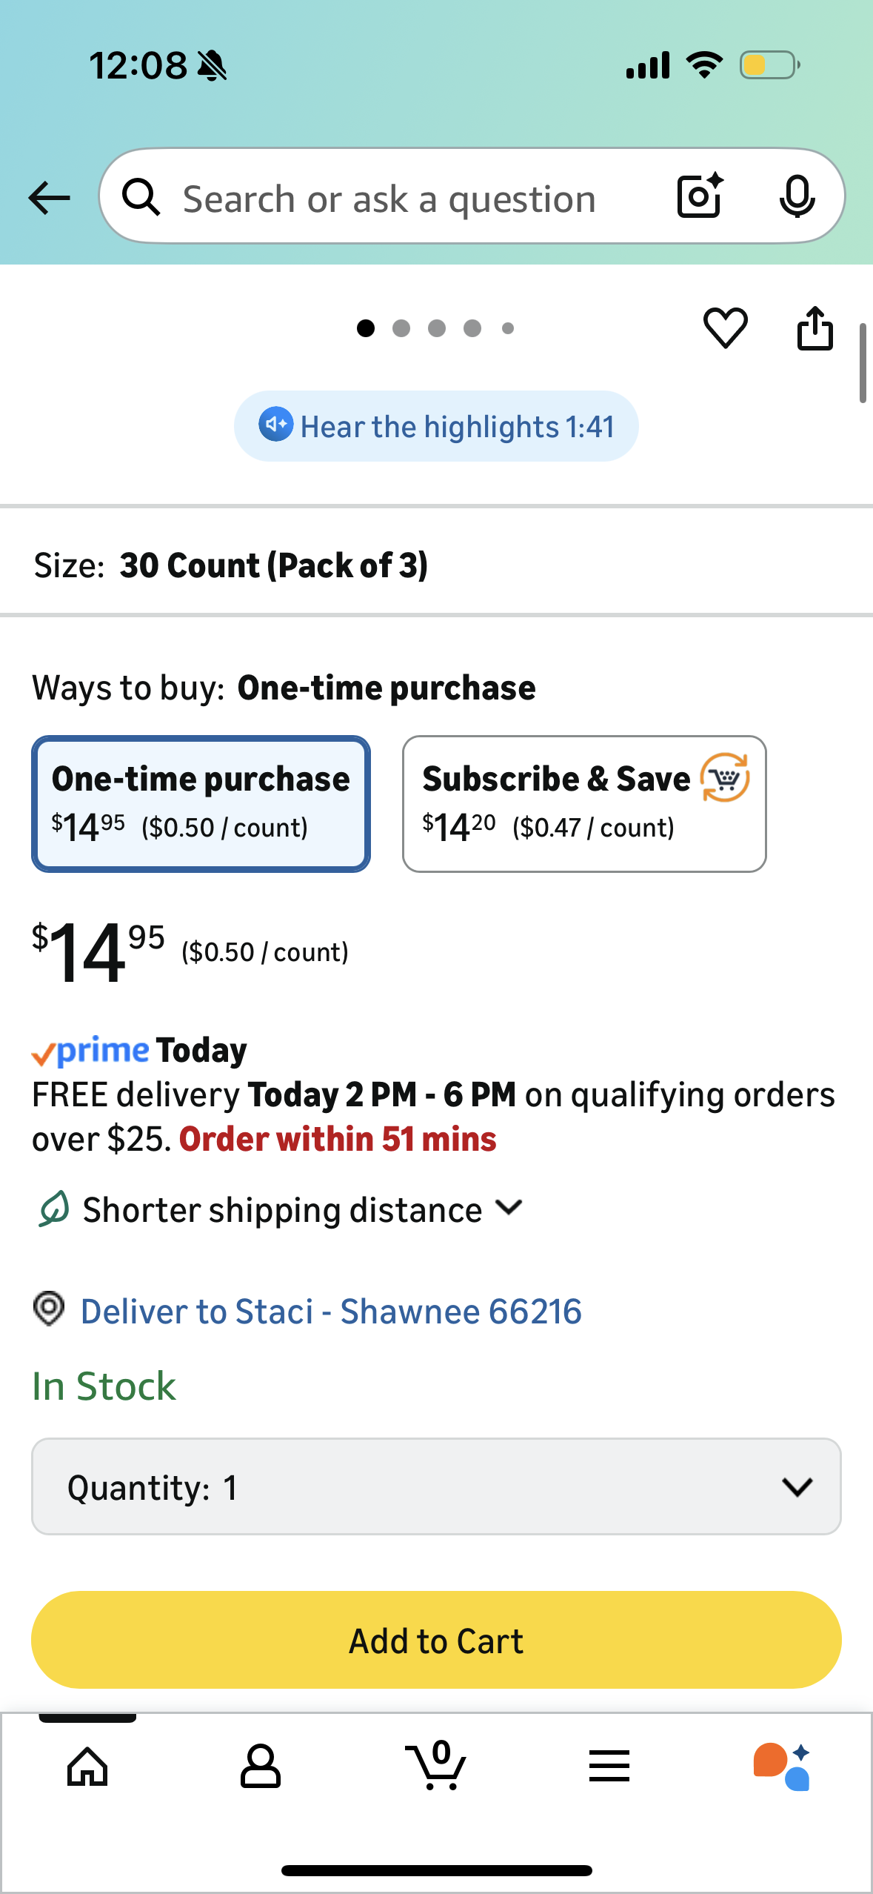Select One-time purchase option
Viewport: 873px width, 1894px height.
[x=201, y=803]
